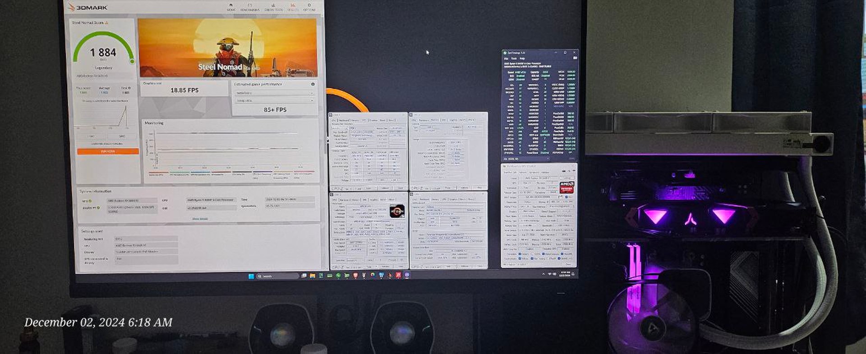866x354 pixels.
Task: Click the Monitoring graph in 3DMark
Action: (x=230, y=151)
